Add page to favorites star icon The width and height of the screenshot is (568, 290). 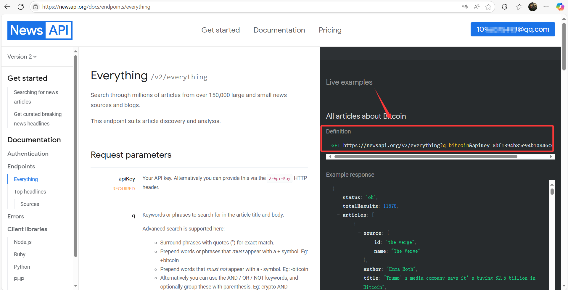pyautogui.click(x=488, y=7)
